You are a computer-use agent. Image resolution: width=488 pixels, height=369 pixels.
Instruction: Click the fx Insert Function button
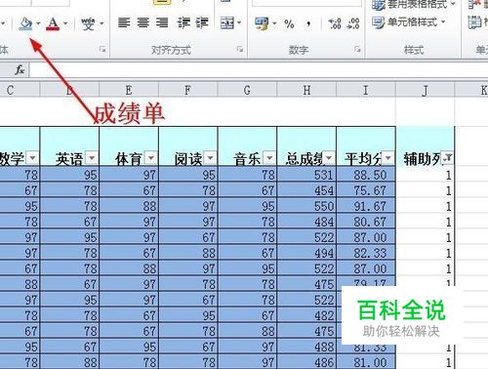coord(20,69)
